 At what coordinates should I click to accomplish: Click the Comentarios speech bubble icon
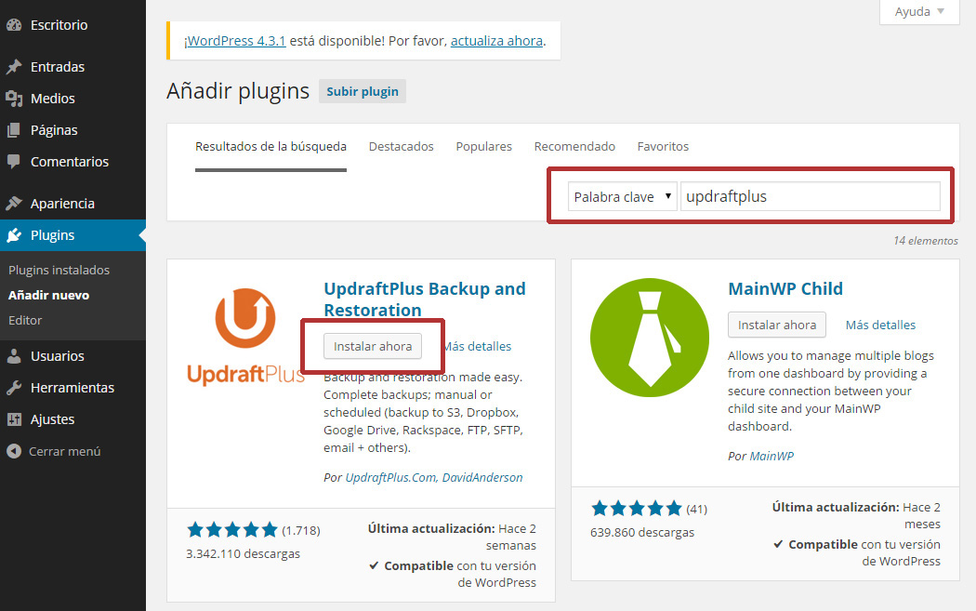[x=14, y=162]
